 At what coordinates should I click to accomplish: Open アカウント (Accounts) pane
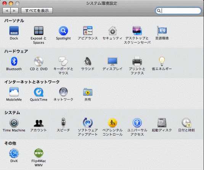click(x=39, y=123)
